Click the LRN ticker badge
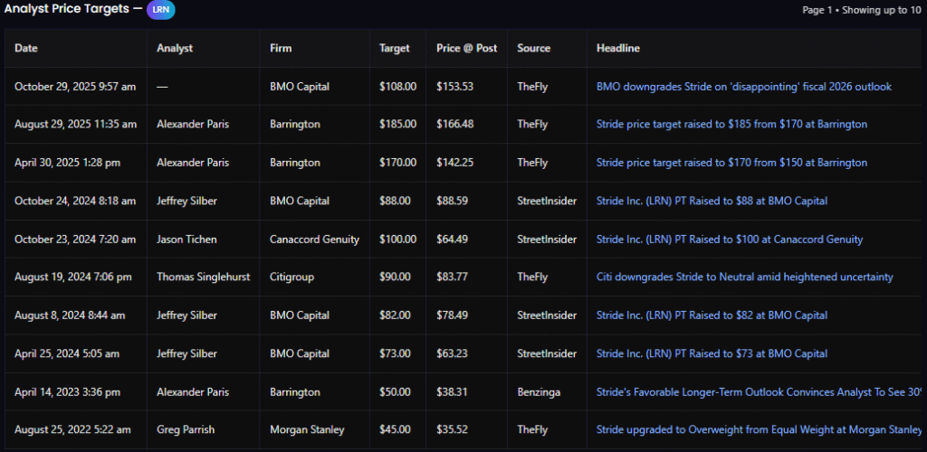The width and height of the screenshot is (927, 452). pos(160,10)
